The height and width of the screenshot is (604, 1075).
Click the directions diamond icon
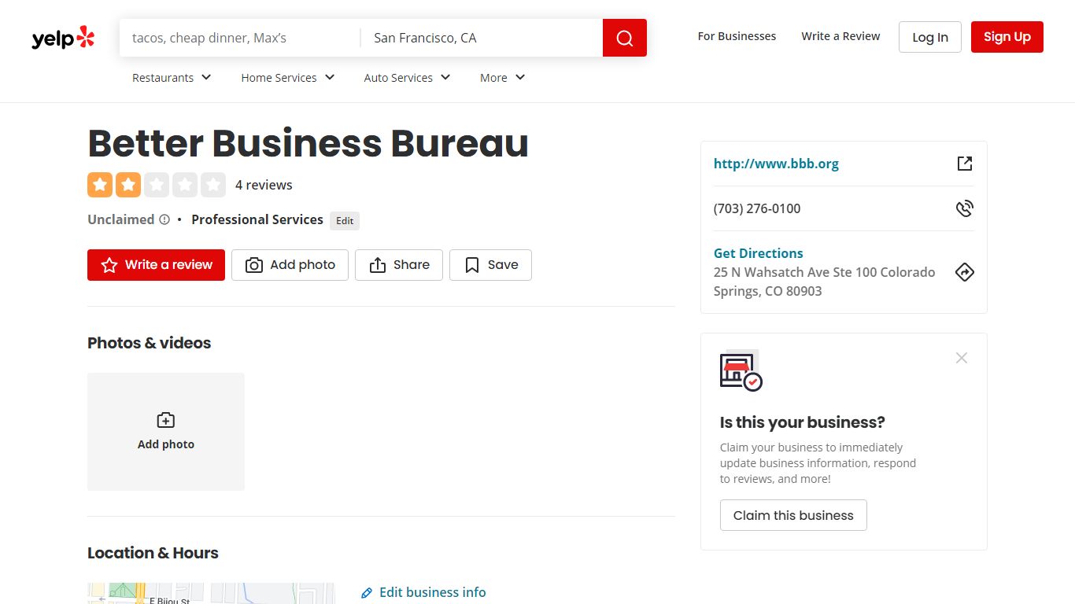(965, 272)
